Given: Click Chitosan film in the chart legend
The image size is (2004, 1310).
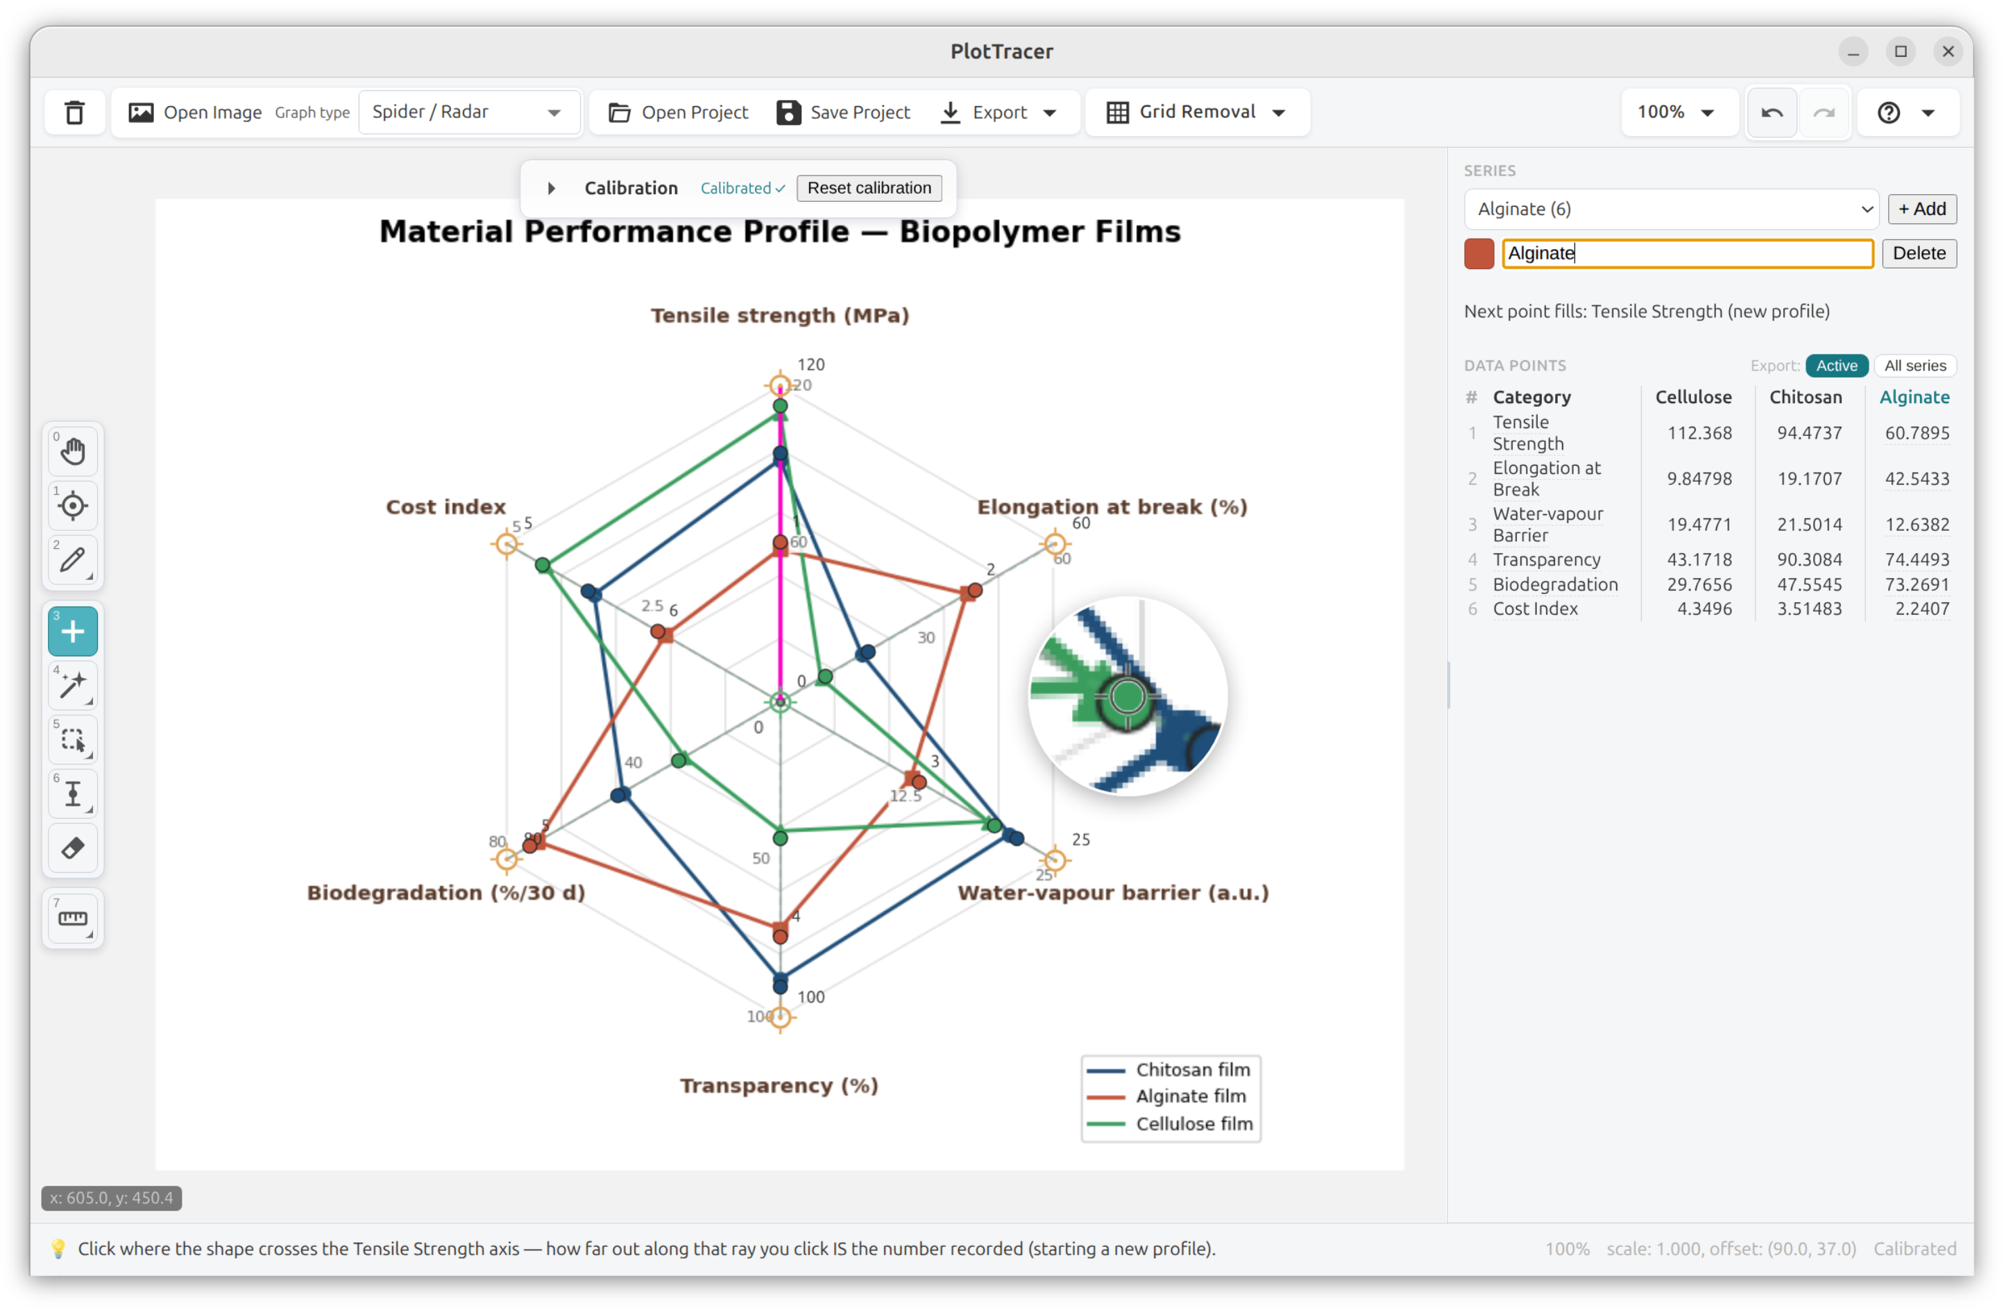Looking at the screenshot, I should pos(1192,1069).
